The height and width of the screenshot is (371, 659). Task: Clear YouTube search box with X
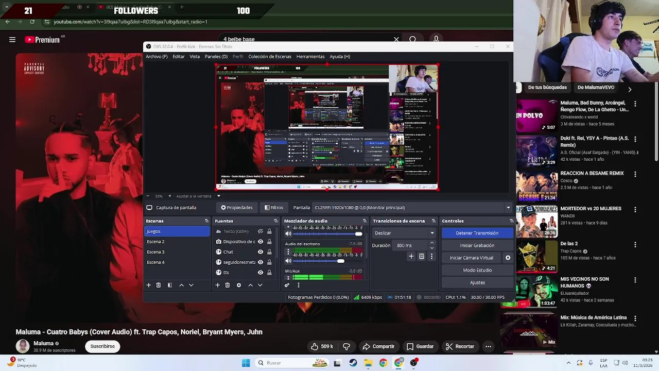[x=396, y=39]
